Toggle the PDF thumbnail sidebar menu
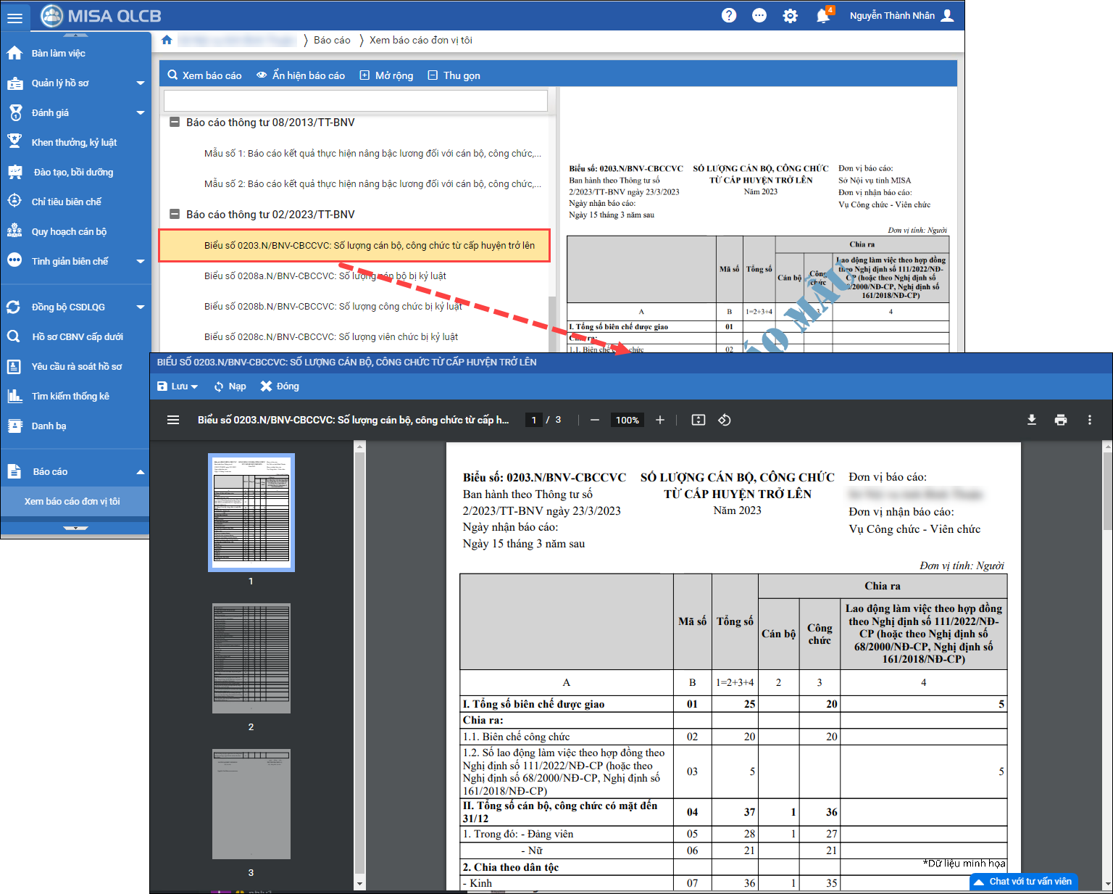 point(173,420)
